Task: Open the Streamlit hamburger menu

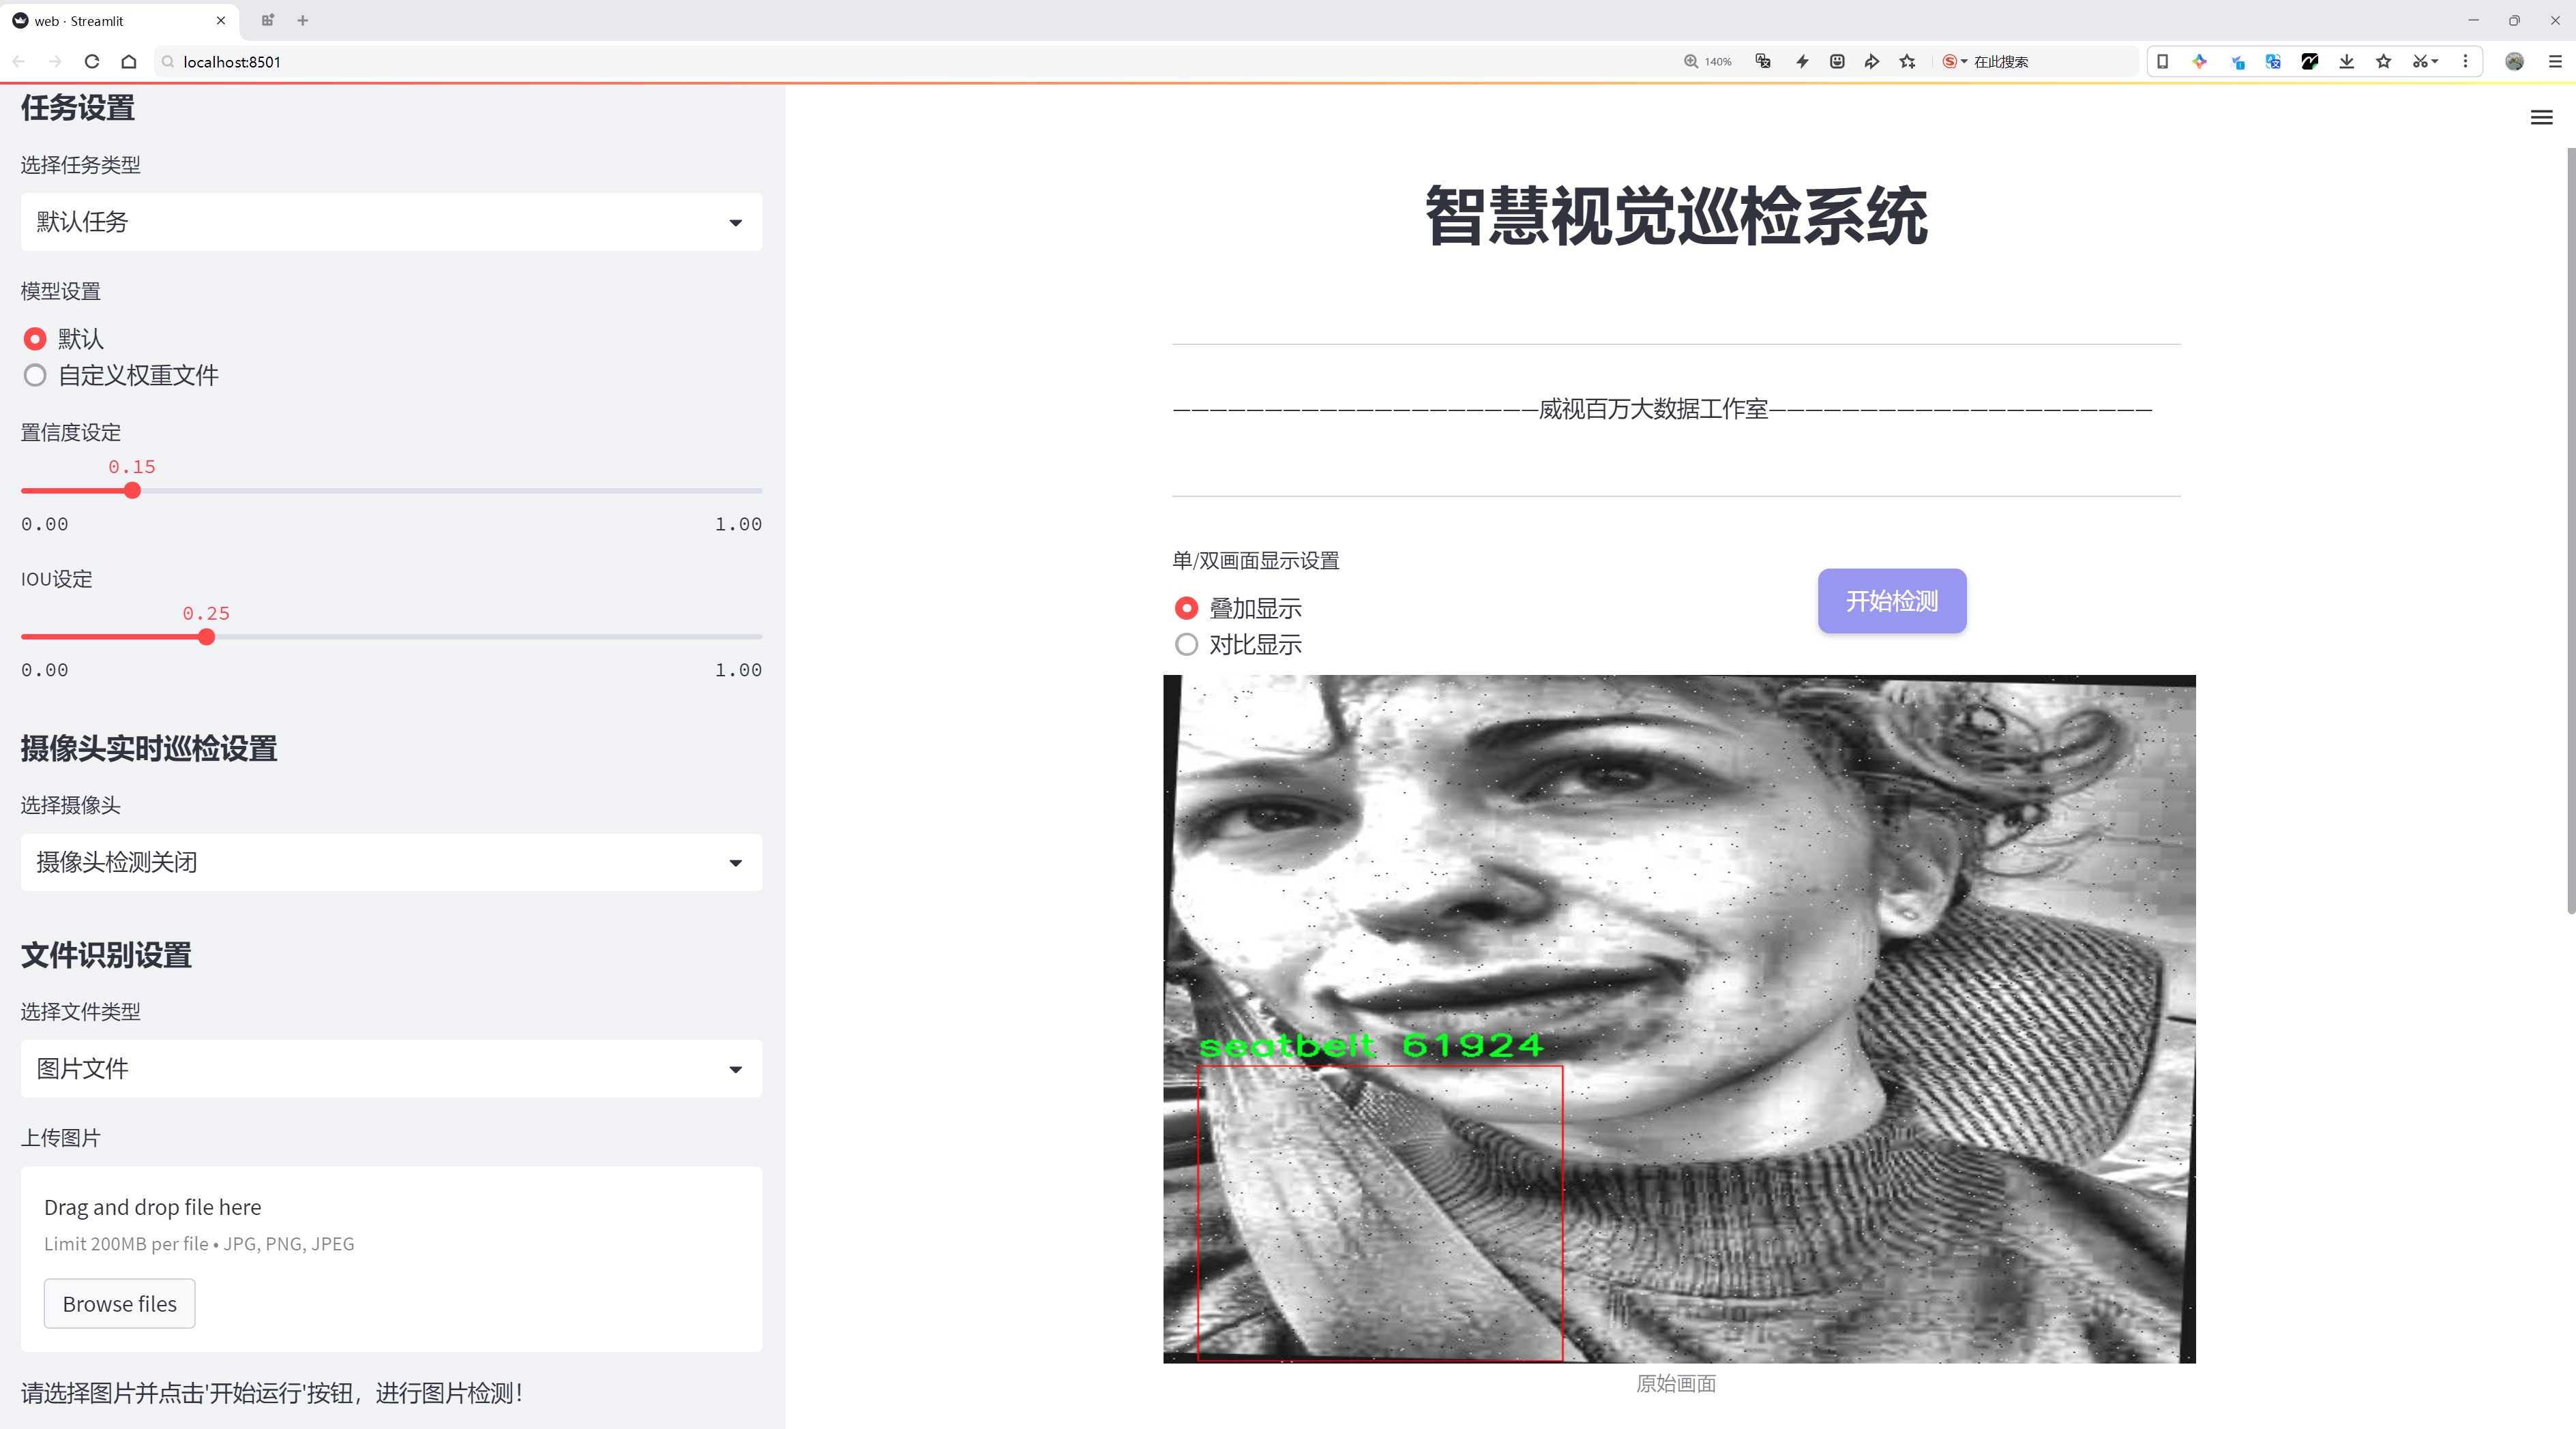Action: [x=2541, y=118]
